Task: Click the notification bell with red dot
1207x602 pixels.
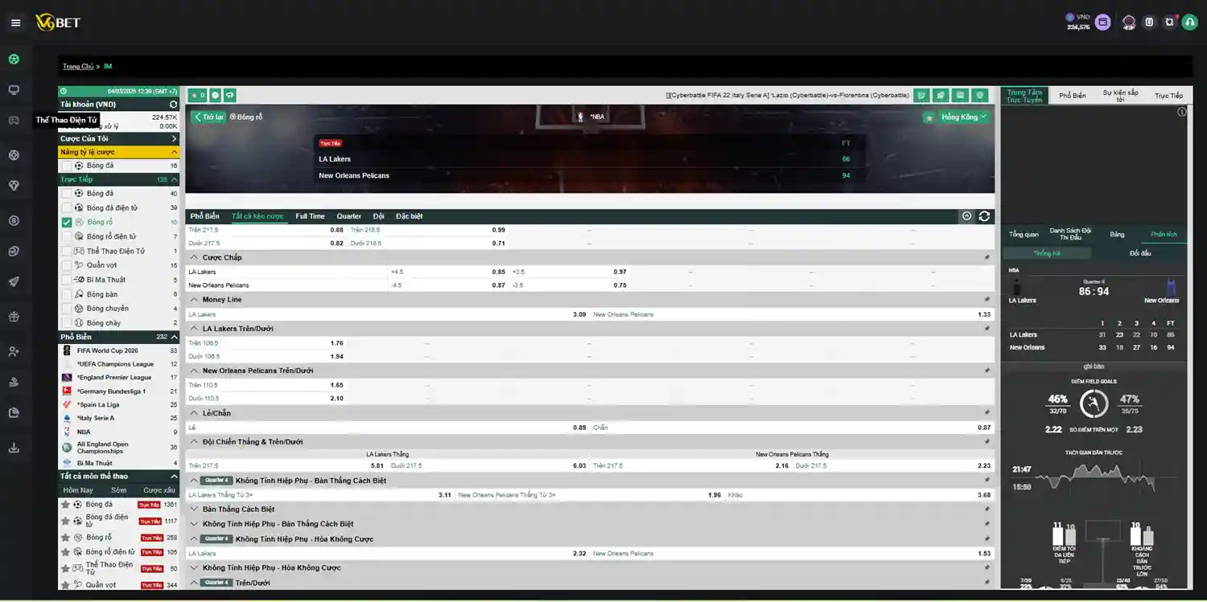Action: tap(1170, 23)
